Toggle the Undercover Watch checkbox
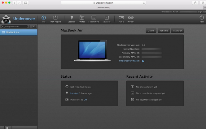 tap(143, 61)
